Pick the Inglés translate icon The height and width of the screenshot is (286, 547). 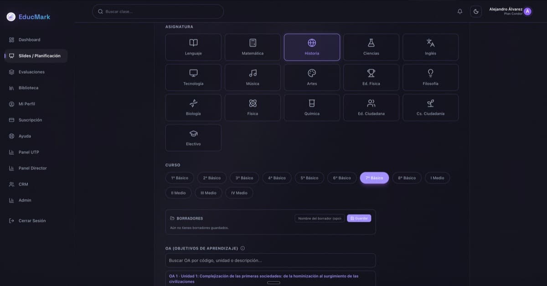pyautogui.click(x=430, y=43)
